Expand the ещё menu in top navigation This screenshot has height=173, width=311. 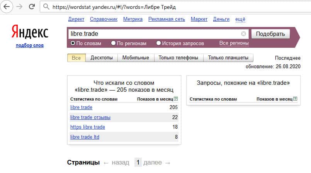click(240, 19)
